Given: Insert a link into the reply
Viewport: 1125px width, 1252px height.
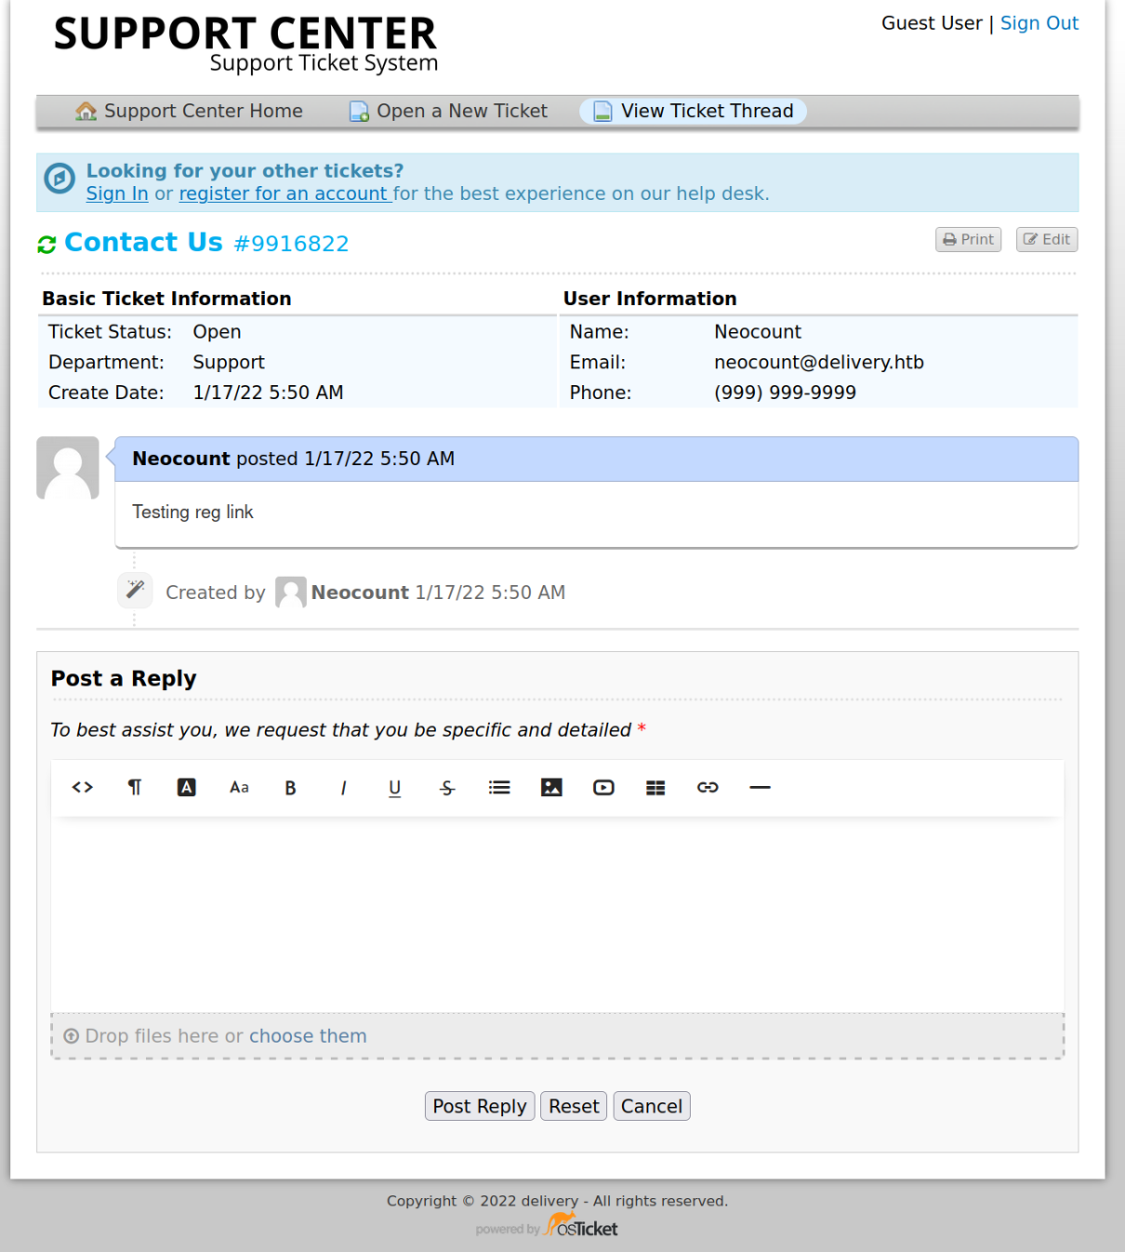Looking at the screenshot, I should tap(708, 788).
